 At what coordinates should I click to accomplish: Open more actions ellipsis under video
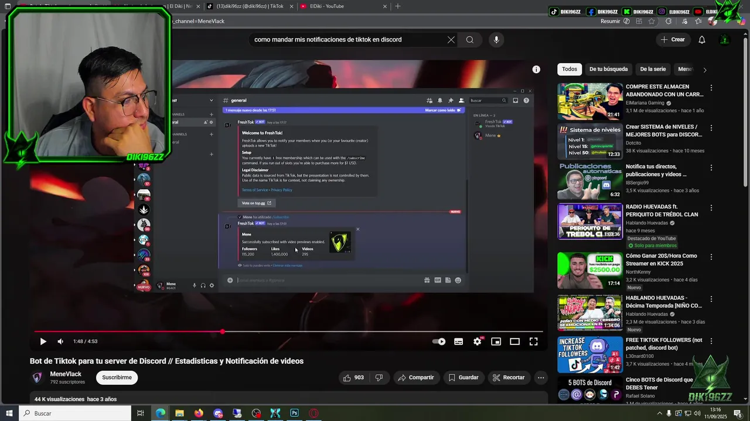(x=541, y=378)
